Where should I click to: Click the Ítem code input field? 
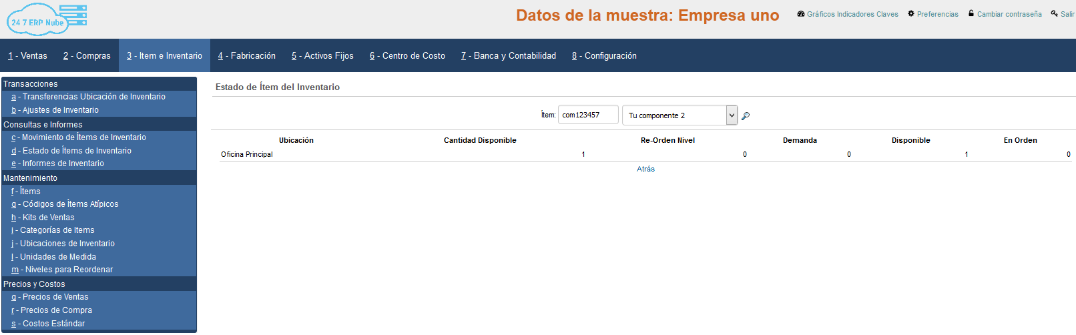(587, 115)
